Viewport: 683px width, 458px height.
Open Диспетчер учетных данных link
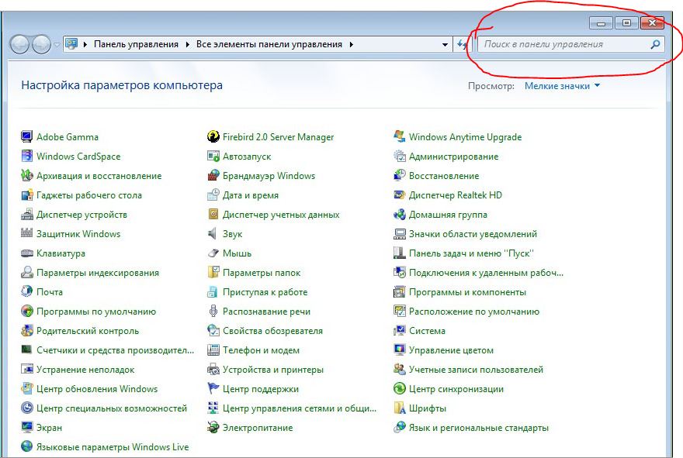281,215
